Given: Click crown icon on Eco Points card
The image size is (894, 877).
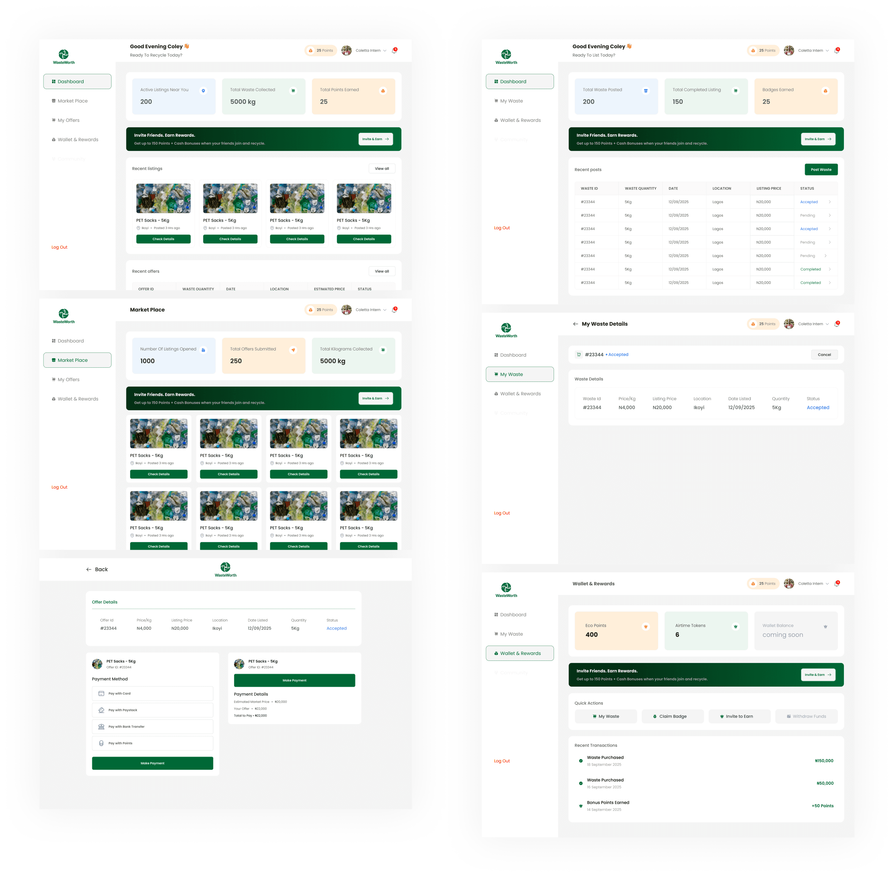Looking at the screenshot, I should [x=646, y=626].
